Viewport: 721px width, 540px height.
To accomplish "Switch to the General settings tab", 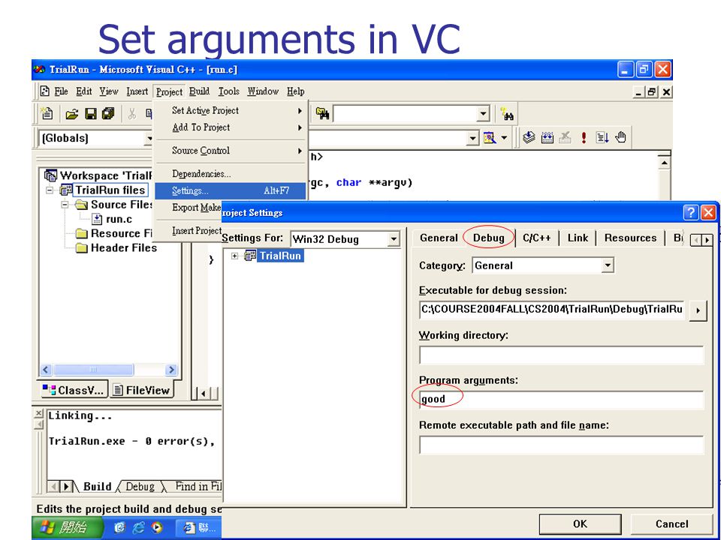I will [x=439, y=238].
